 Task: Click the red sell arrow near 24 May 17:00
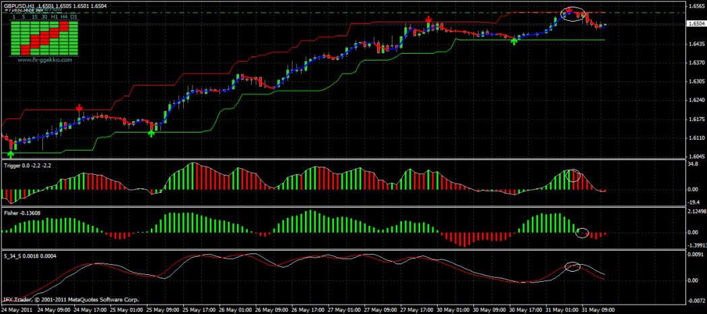[x=79, y=108]
